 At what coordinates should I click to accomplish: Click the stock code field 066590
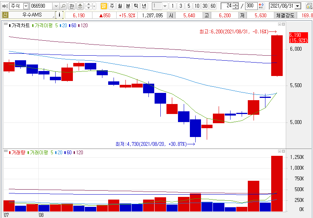(41, 6)
